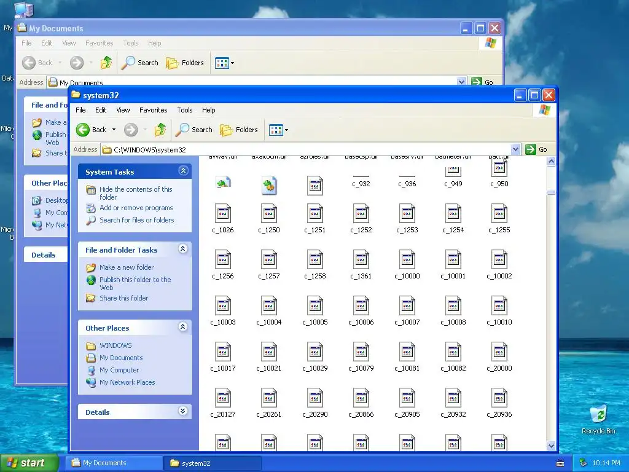Viewport: 629px width, 472px height.
Task: Expand the system32 address bar dropdown
Action: coord(515,149)
